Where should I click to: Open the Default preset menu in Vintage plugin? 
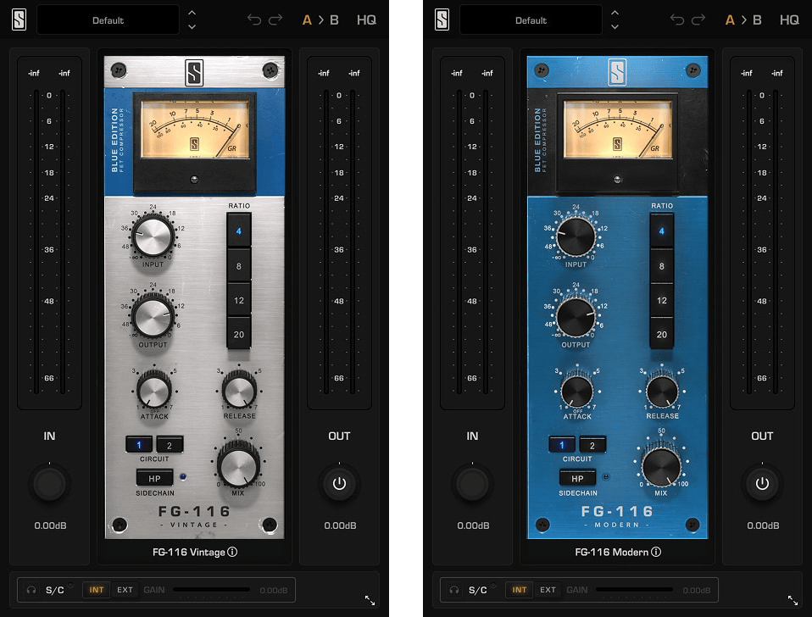108,19
